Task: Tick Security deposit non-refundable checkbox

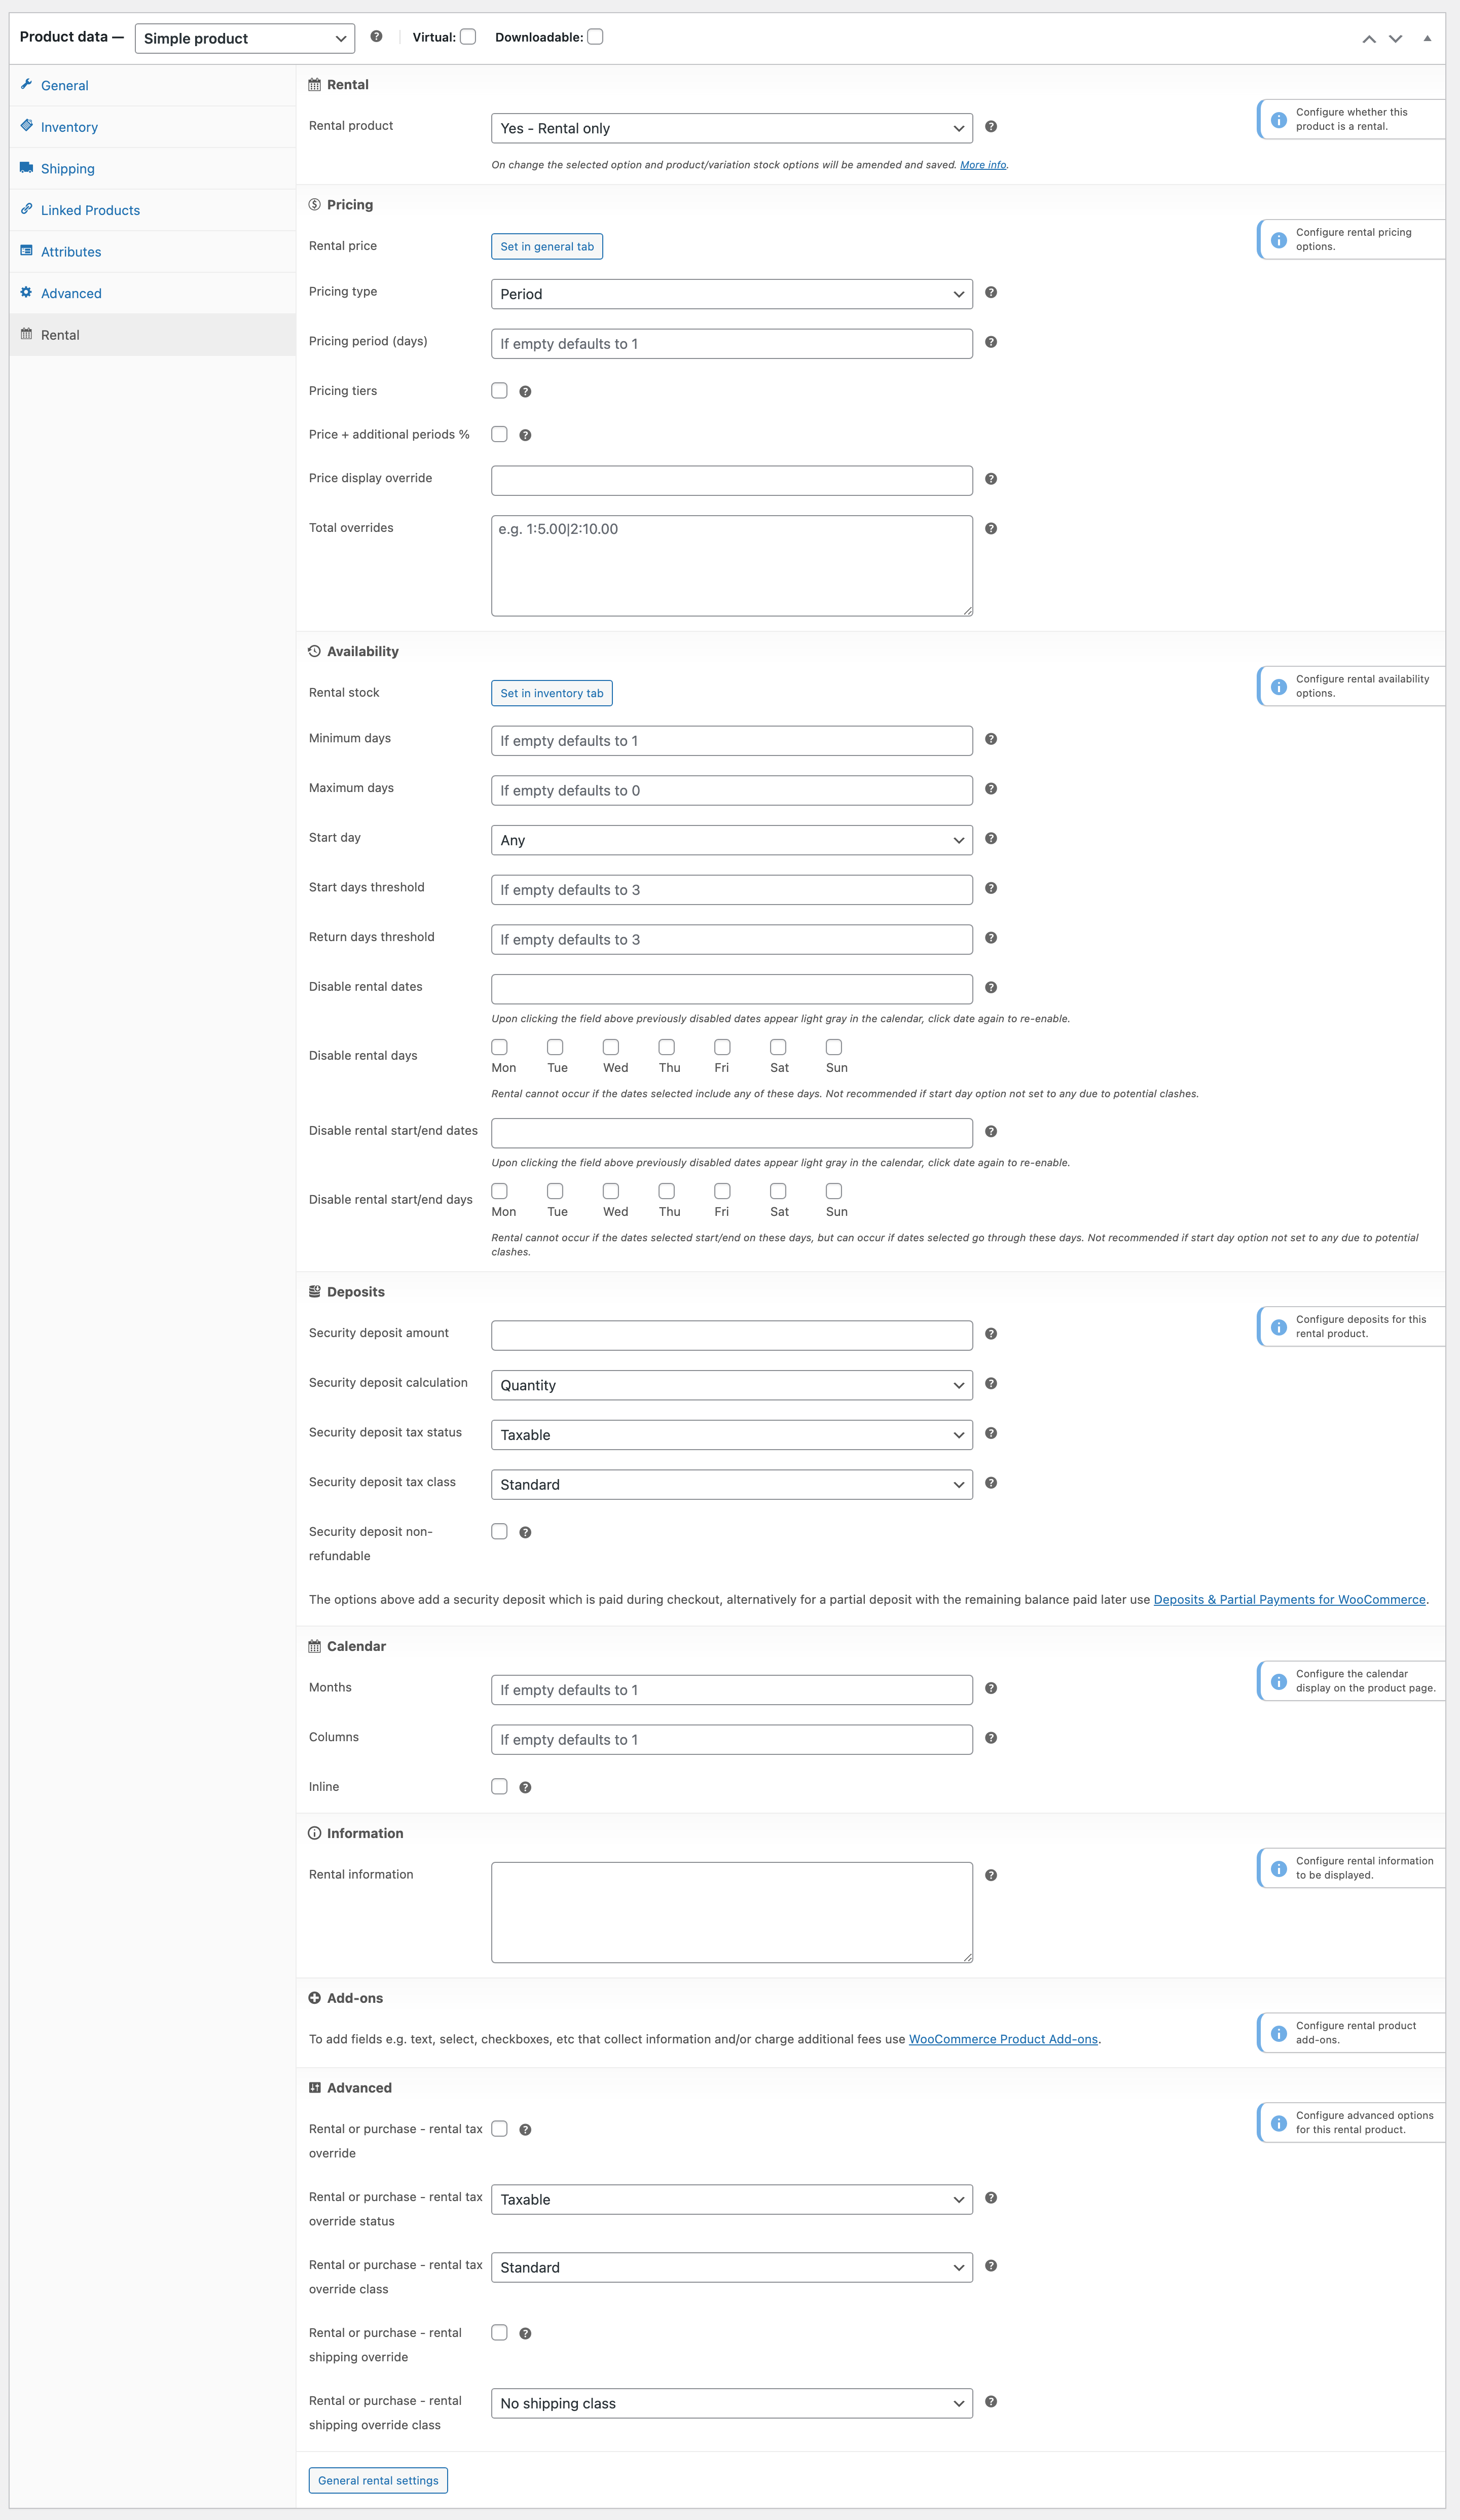Action: (499, 1532)
